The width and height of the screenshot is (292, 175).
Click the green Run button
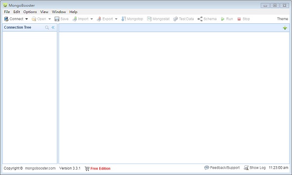tap(227, 19)
